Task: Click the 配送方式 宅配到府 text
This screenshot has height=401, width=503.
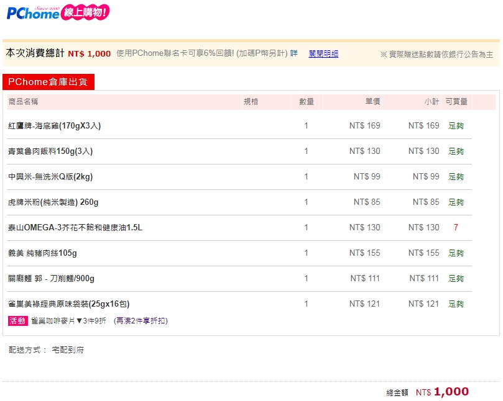Action: click(x=47, y=350)
